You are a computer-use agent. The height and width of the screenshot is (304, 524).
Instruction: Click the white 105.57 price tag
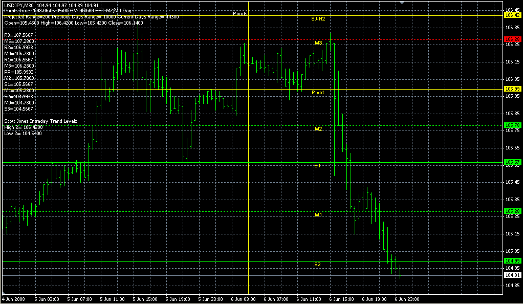(512, 162)
